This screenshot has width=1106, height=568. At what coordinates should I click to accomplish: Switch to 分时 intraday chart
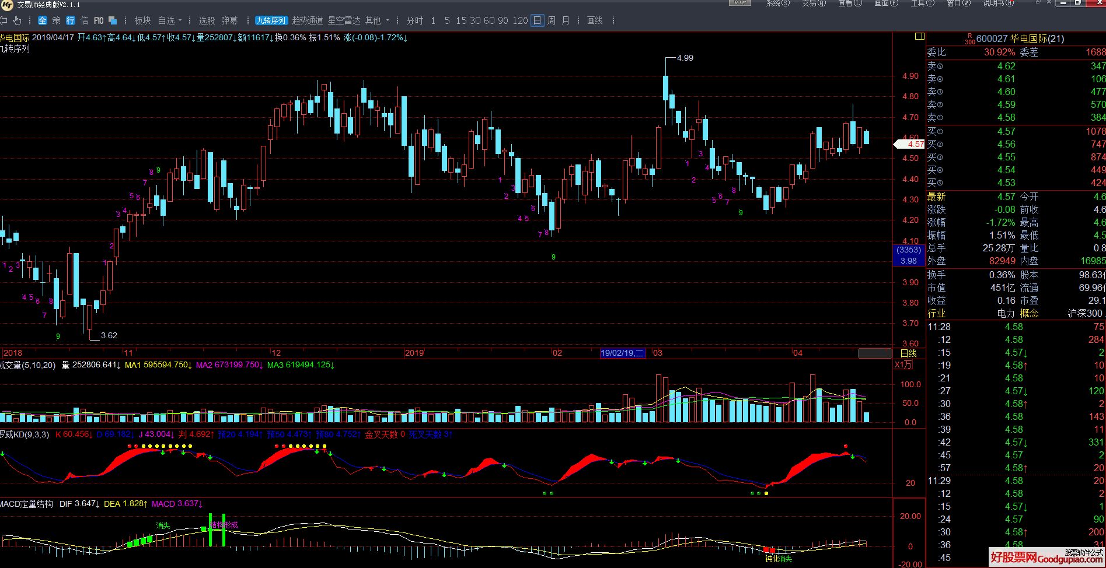415,20
